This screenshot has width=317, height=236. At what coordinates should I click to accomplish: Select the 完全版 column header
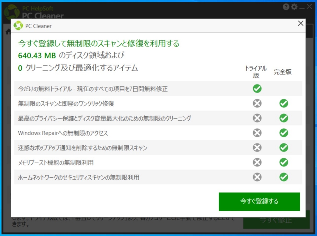tap(282, 72)
